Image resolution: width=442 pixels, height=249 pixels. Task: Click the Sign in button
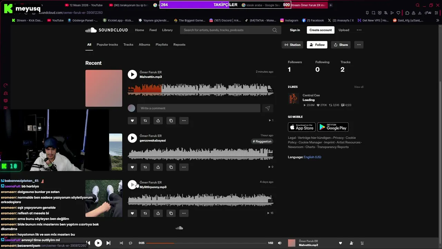[x=295, y=30]
